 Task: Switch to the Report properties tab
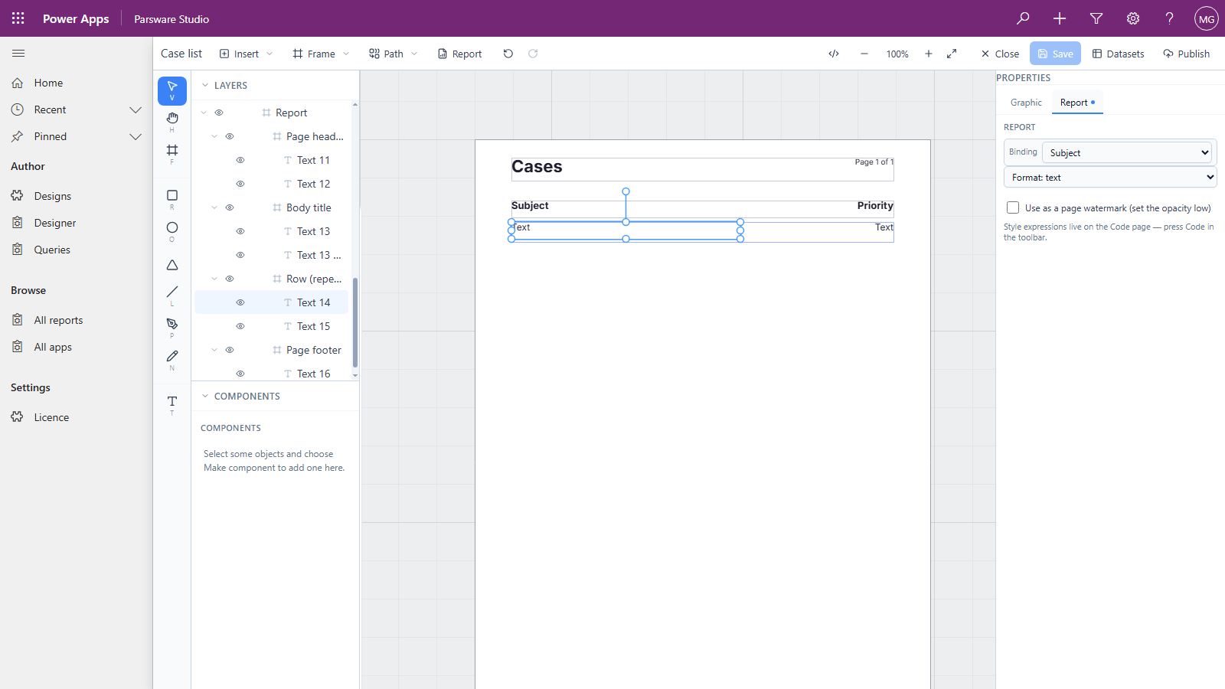tap(1077, 103)
